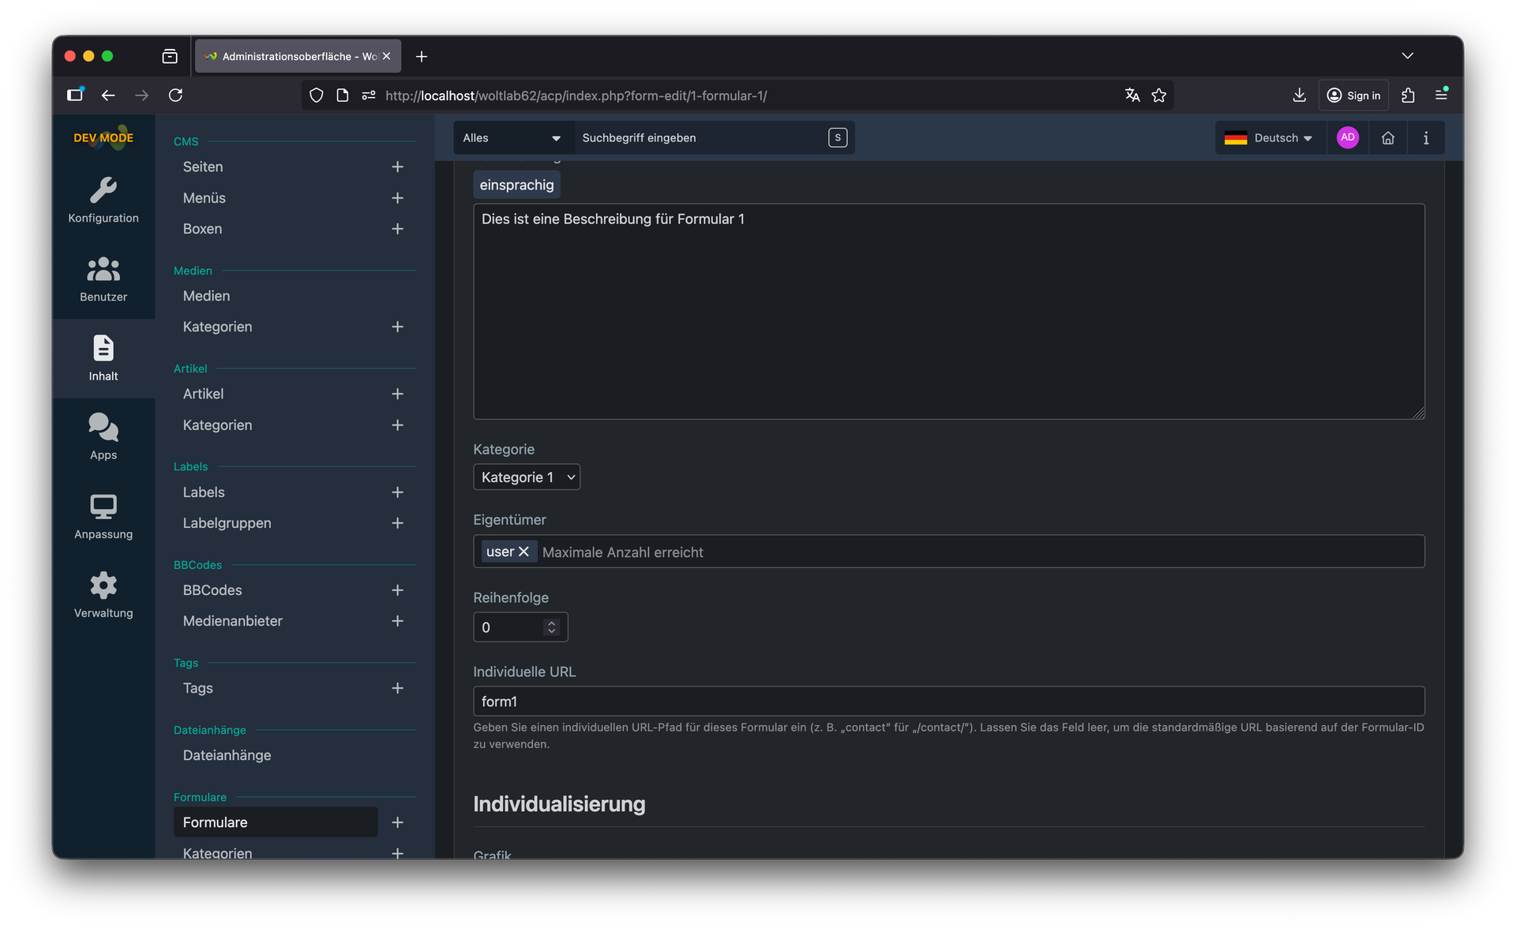Image resolution: width=1516 pixels, height=928 pixels.
Task: Open the Verwaltung gear section
Action: (103, 595)
